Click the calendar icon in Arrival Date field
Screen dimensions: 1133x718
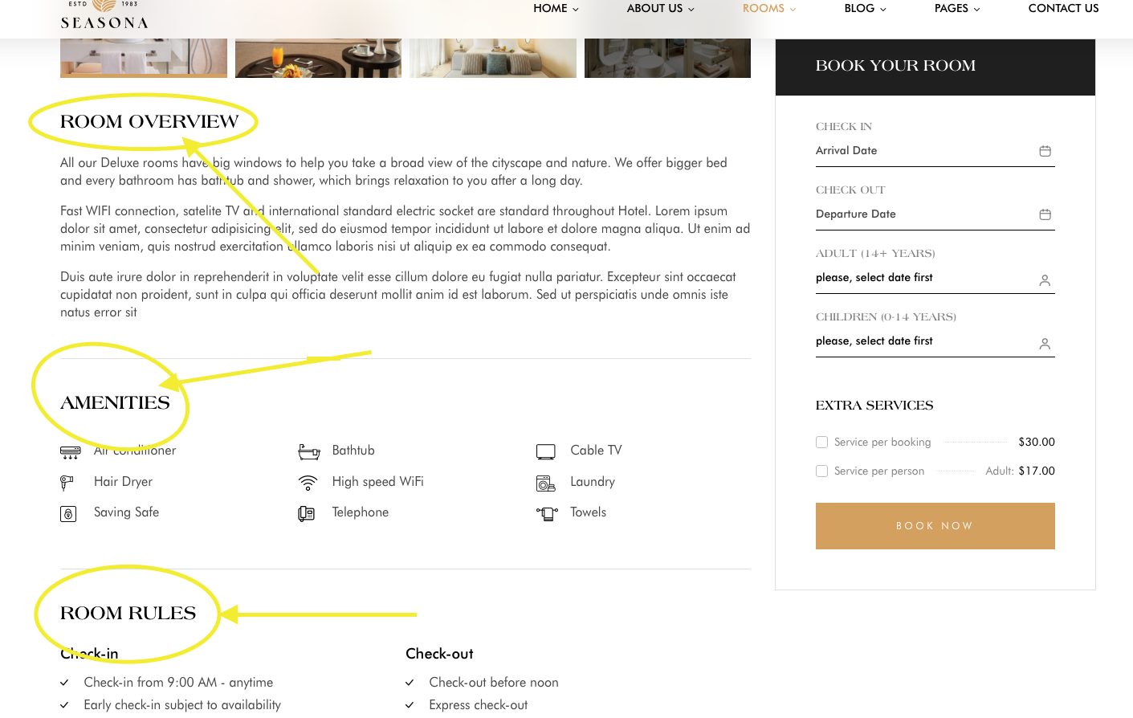coord(1045,151)
